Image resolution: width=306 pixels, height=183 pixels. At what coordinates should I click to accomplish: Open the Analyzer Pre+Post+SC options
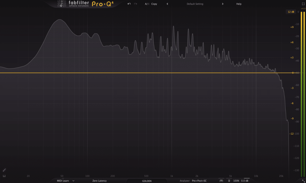pyautogui.click(x=200, y=180)
